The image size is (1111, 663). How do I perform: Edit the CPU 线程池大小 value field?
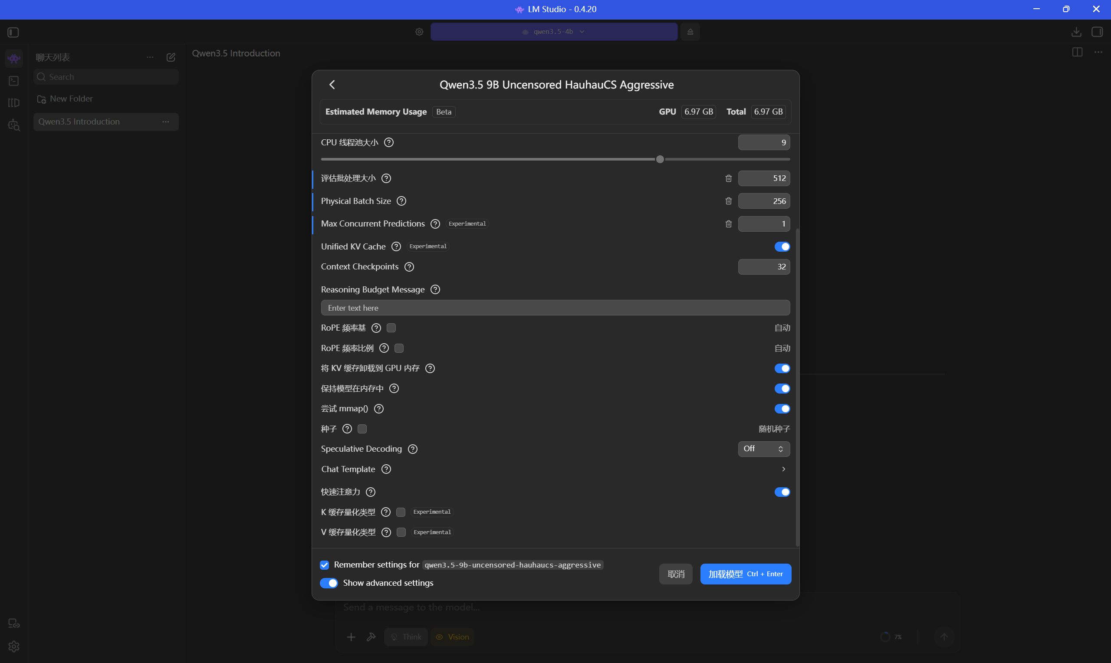764,142
